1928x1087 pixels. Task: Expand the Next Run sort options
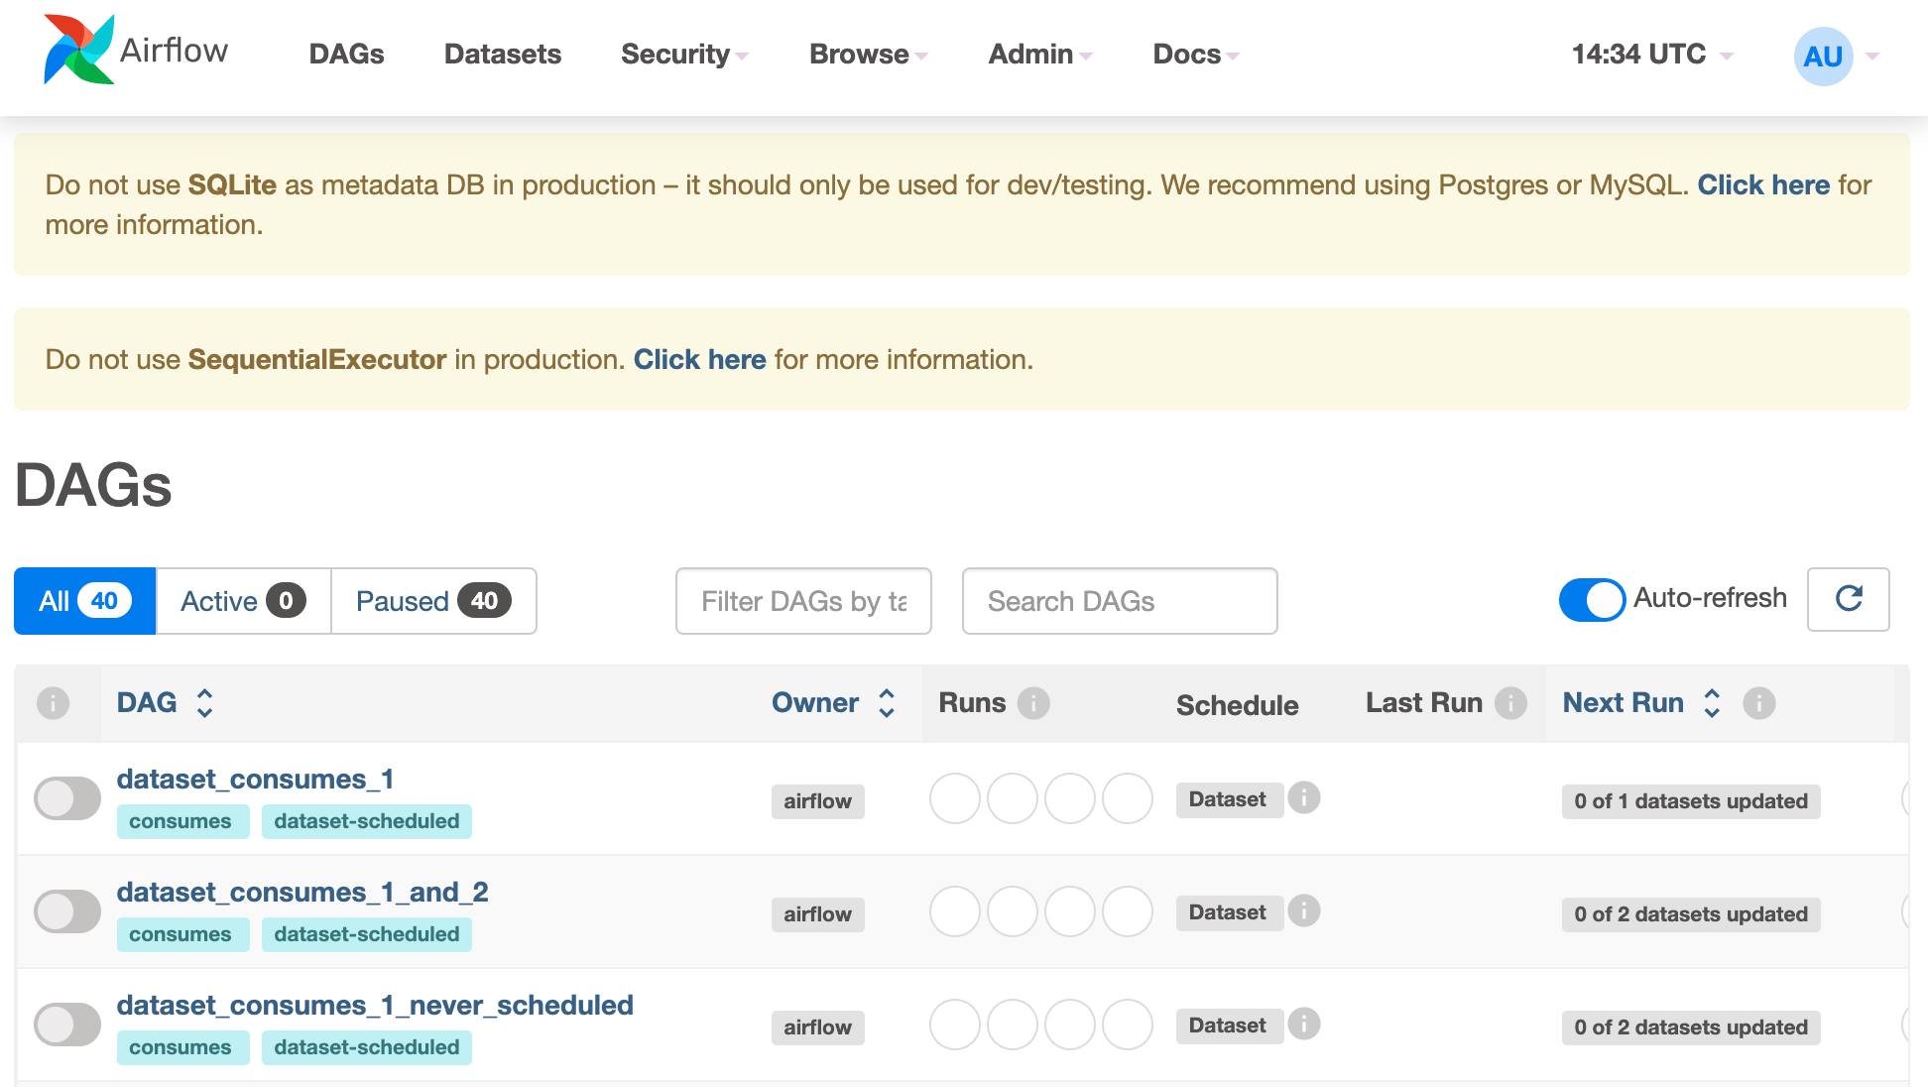point(1710,702)
